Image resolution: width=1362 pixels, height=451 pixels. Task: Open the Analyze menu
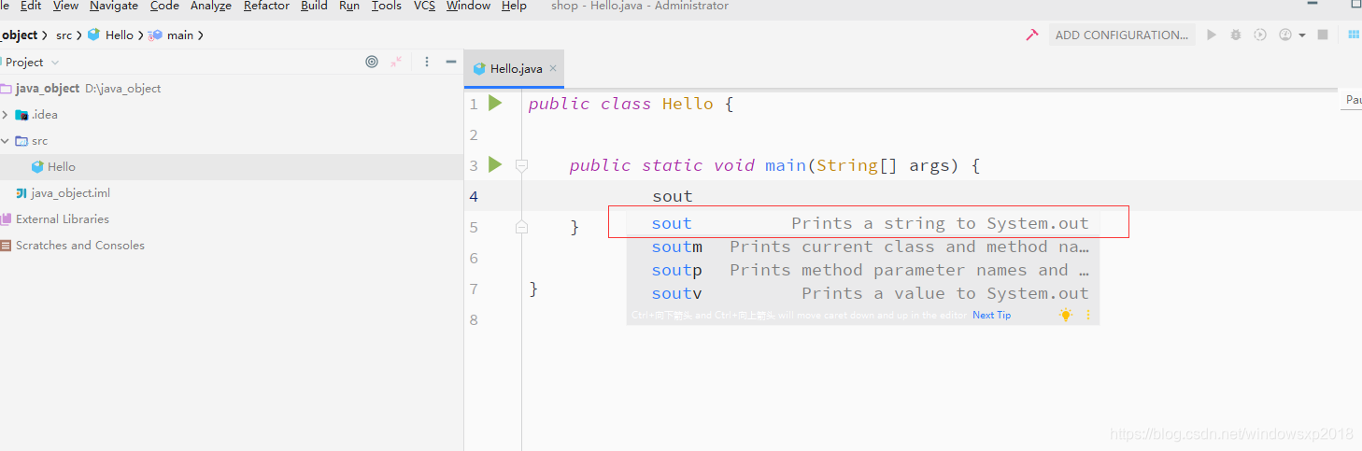(x=211, y=6)
